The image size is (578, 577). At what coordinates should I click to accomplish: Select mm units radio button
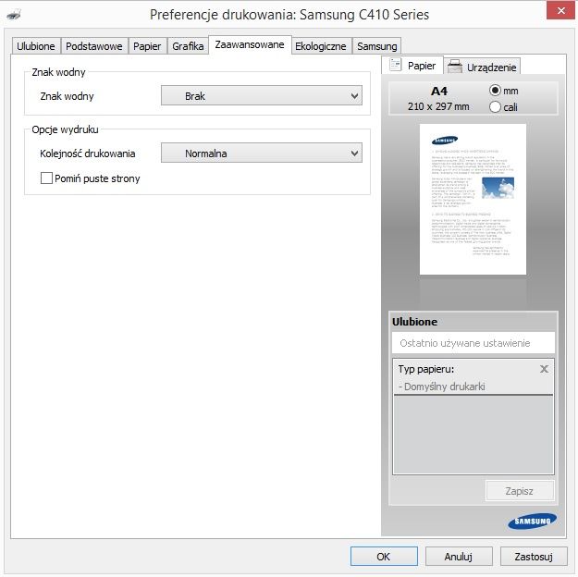click(495, 91)
